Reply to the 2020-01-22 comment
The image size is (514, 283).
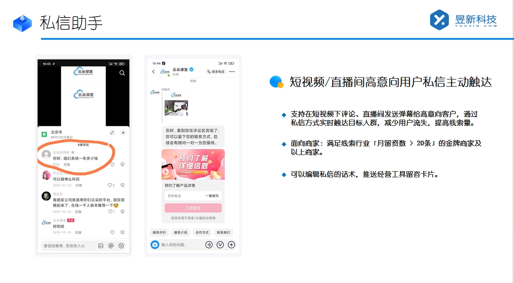79,185
